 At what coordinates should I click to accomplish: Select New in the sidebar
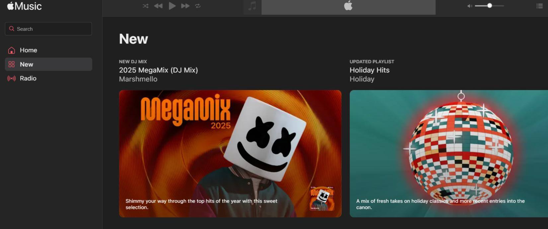coord(27,64)
